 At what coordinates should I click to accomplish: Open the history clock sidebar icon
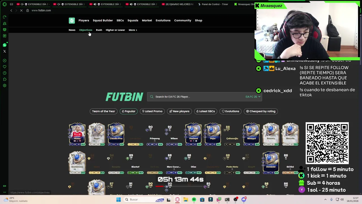pos(5,73)
